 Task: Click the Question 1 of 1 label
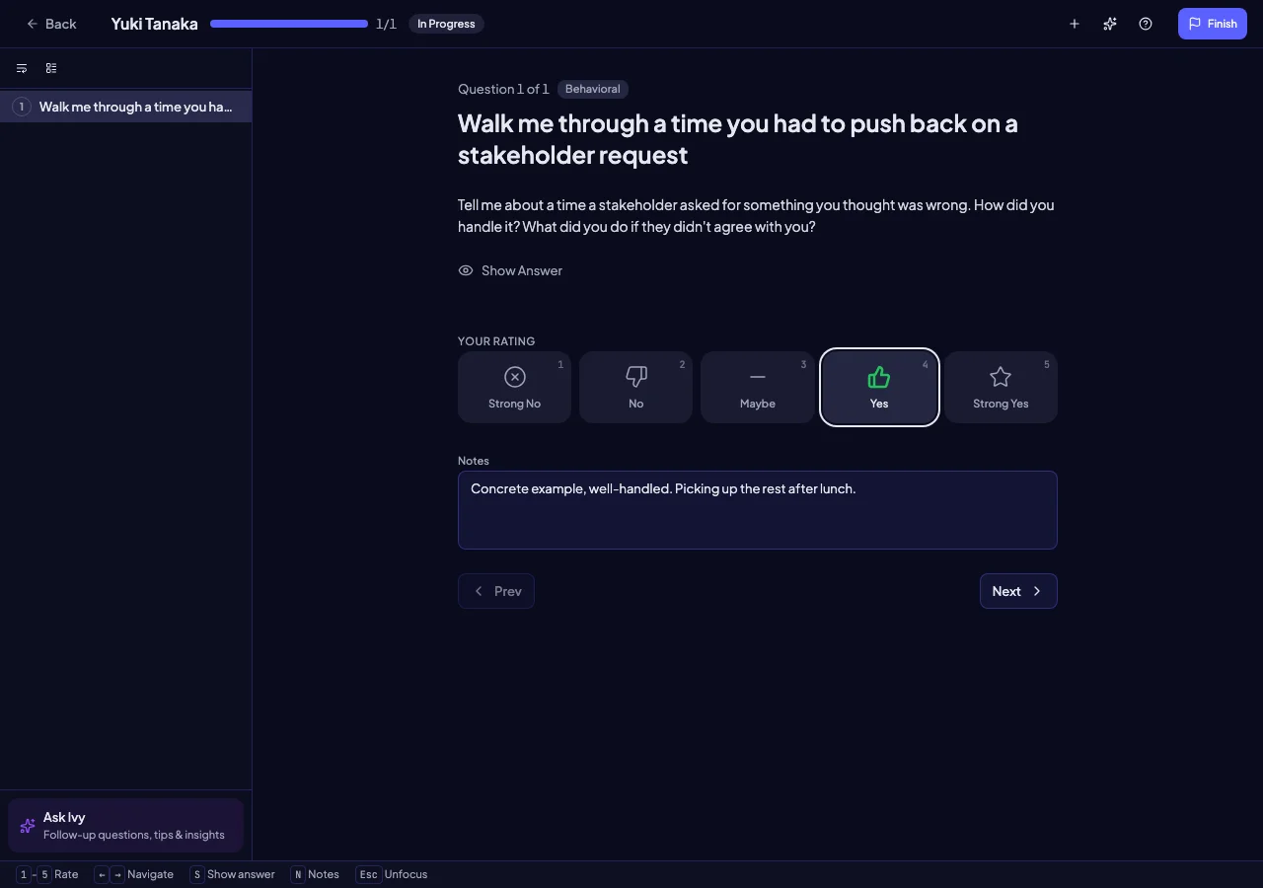503,89
